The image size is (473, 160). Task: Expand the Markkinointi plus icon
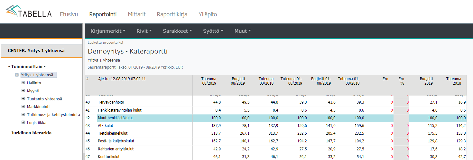click(23, 106)
